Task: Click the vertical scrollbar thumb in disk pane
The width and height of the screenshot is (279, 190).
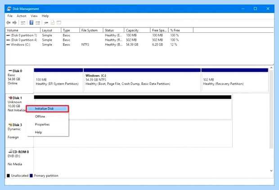Action: (271, 109)
